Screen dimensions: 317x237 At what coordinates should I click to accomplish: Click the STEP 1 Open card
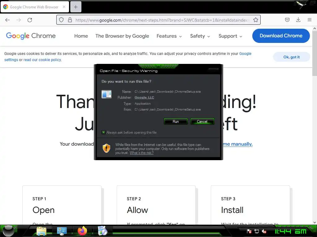(62, 205)
